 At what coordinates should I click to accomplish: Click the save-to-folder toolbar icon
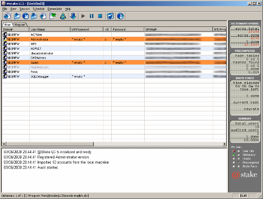click(x=34, y=16)
